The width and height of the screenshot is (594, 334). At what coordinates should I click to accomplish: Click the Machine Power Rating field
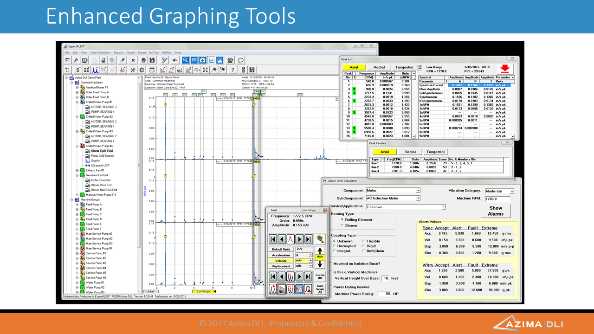pyautogui.click(x=384, y=294)
